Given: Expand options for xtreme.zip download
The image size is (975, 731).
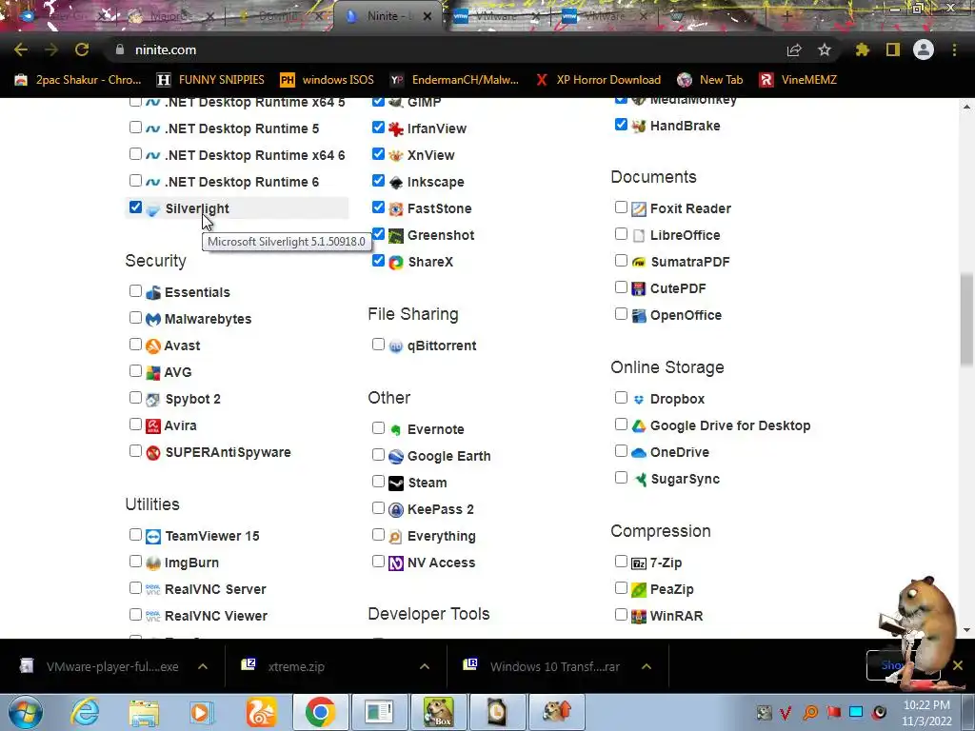Looking at the screenshot, I should coord(425,666).
